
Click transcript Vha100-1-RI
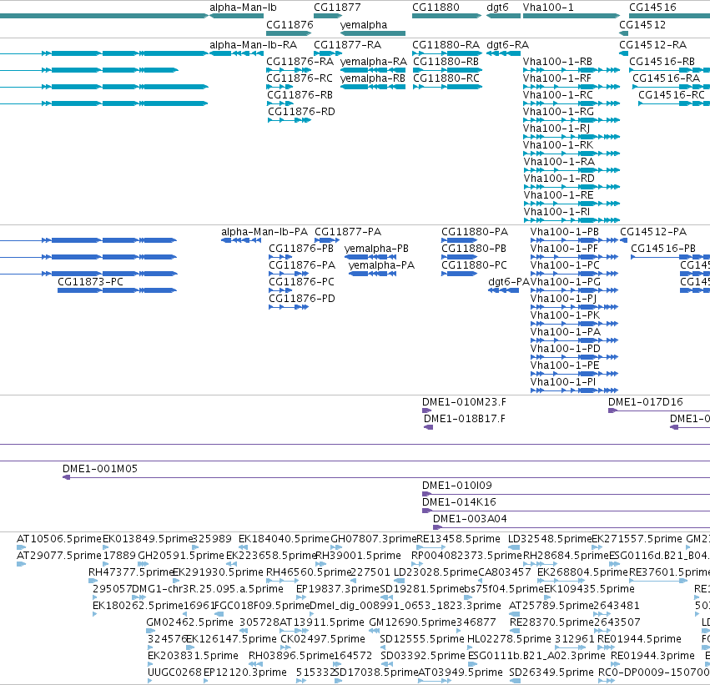[x=556, y=212]
